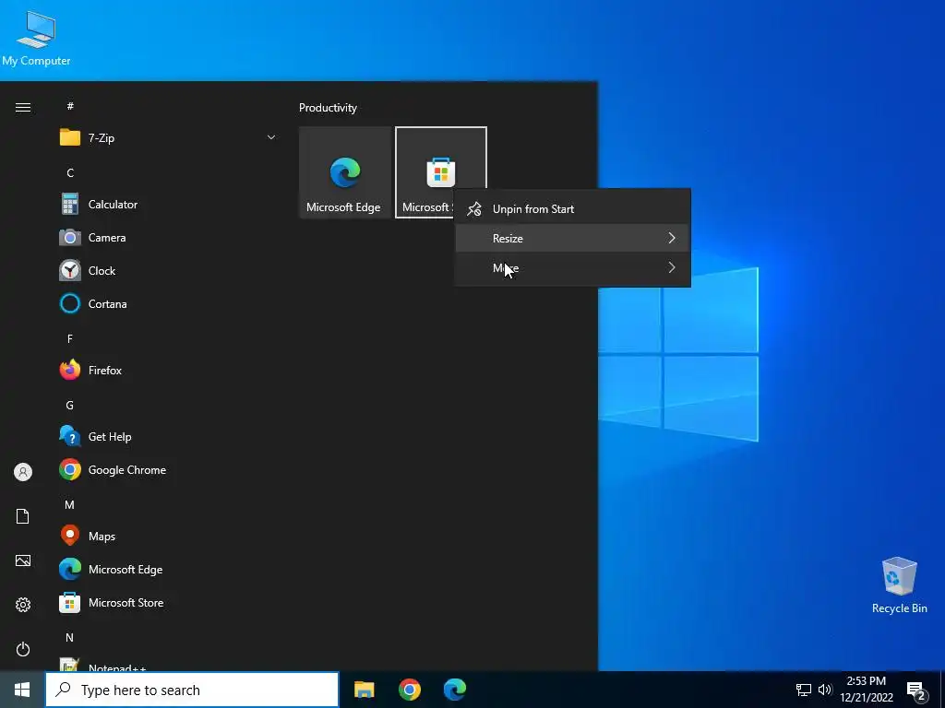945x708 pixels.
Task: Click the G letter header in app list
Action: [70, 406]
